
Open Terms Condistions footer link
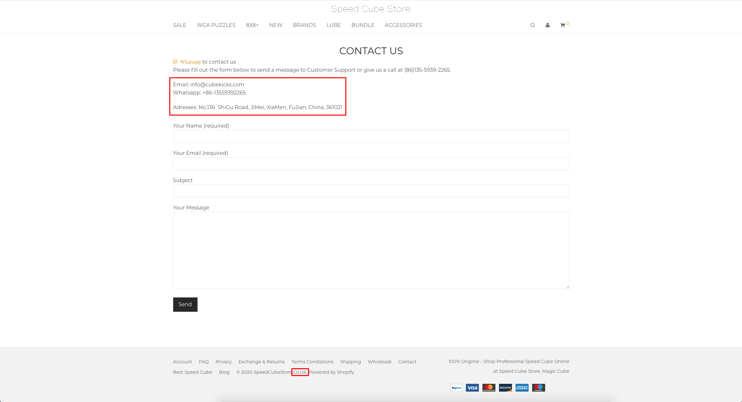(312, 362)
